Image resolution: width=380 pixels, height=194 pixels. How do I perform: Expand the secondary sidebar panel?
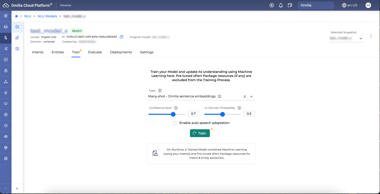pyautogui.click(x=17, y=188)
